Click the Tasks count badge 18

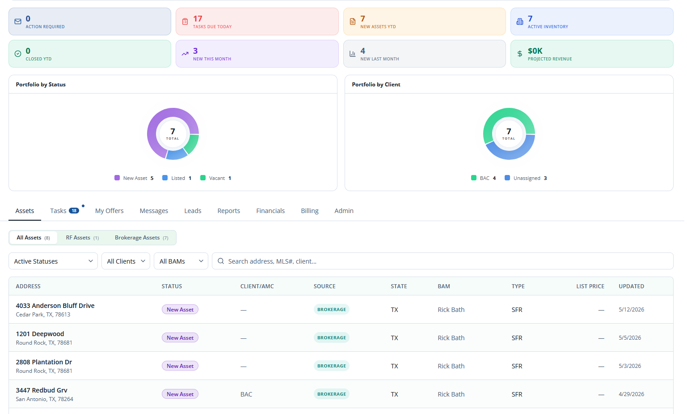point(74,211)
